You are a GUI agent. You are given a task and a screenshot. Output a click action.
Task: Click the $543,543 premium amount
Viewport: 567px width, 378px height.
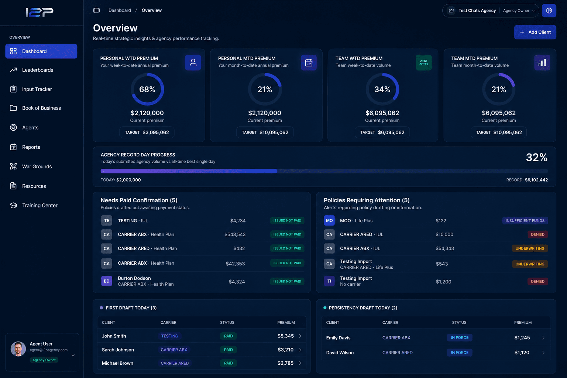click(x=235, y=234)
